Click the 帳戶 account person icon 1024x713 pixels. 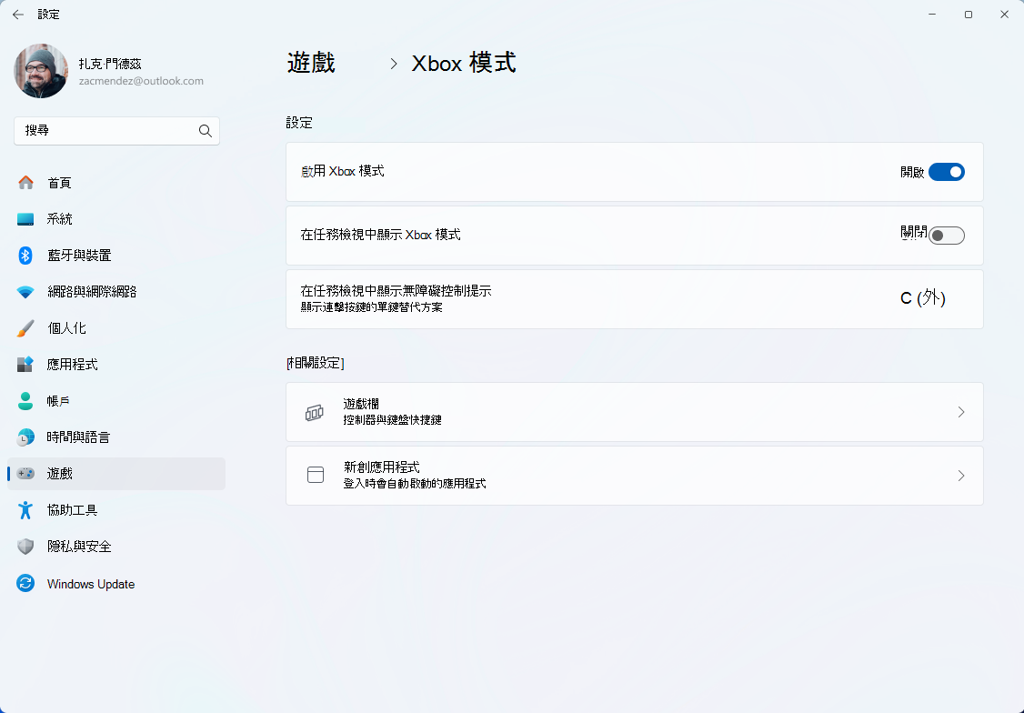pos(25,401)
